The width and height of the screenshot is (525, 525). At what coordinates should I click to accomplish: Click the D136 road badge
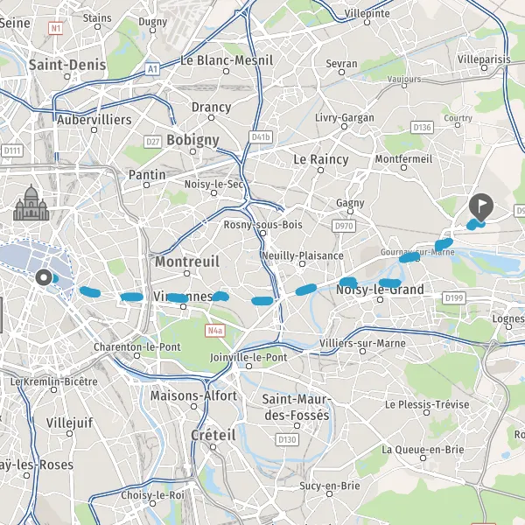[422, 127]
